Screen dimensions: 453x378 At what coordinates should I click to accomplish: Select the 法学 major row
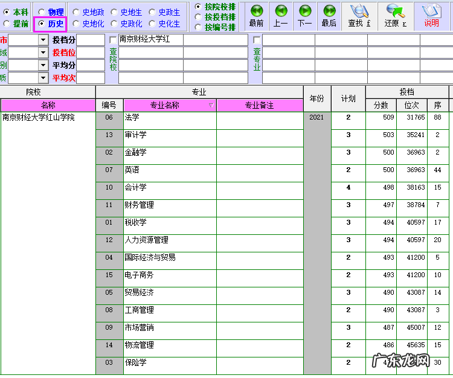170,121
